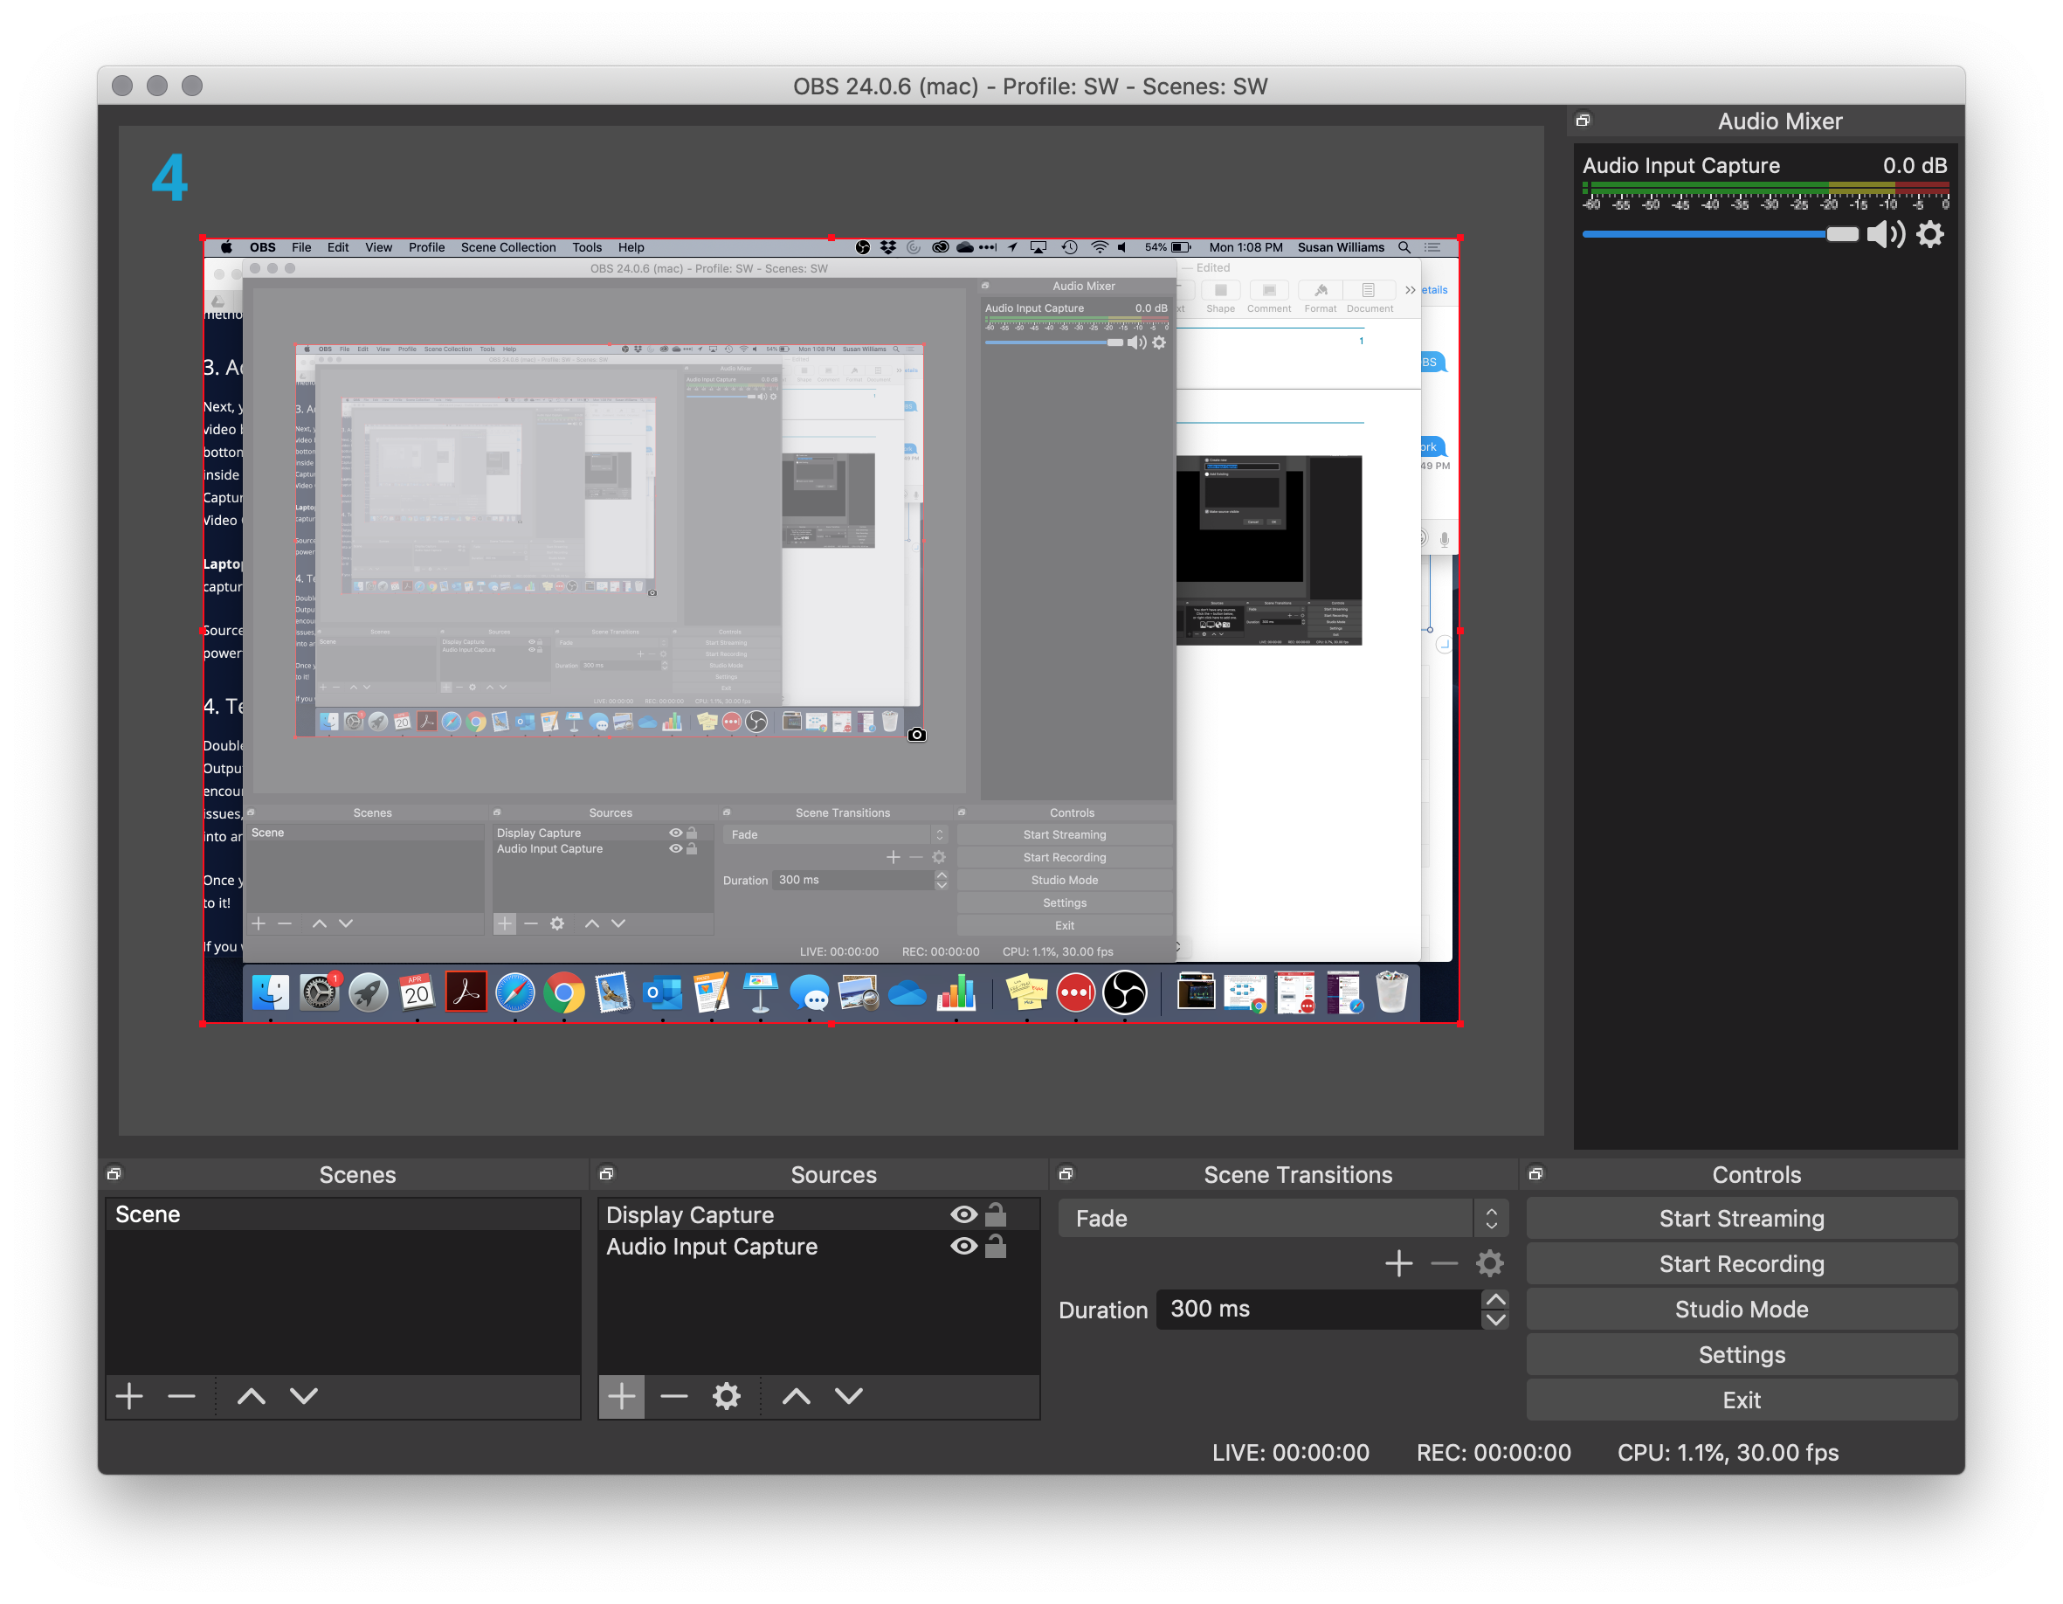Open OBS Settings from Controls

tap(1741, 1355)
